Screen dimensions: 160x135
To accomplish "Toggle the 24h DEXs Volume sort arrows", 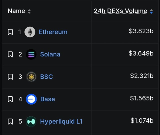I will point(151,11).
